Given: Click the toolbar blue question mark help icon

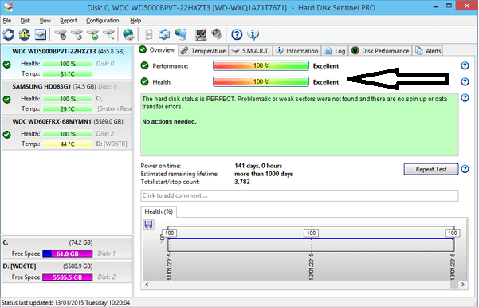Looking at the screenshot, I should pyautogui.click(x=237, y=34).
